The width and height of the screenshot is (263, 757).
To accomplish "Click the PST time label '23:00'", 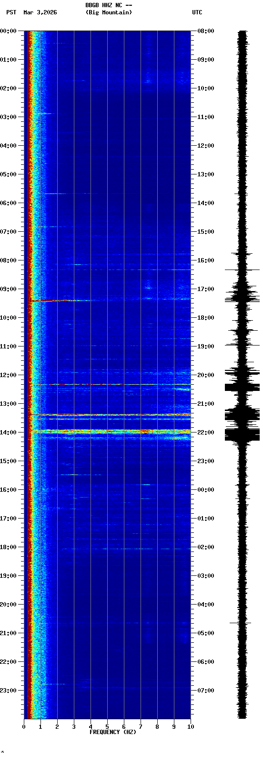I will [x=8, y=691].
